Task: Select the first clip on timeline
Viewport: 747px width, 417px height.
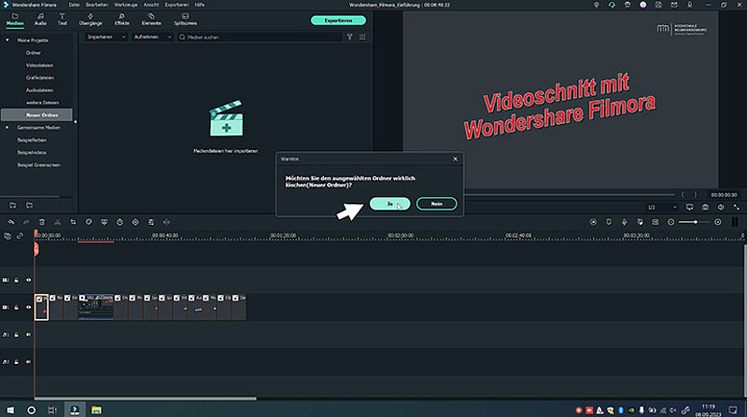Action: tap(41, 307)
